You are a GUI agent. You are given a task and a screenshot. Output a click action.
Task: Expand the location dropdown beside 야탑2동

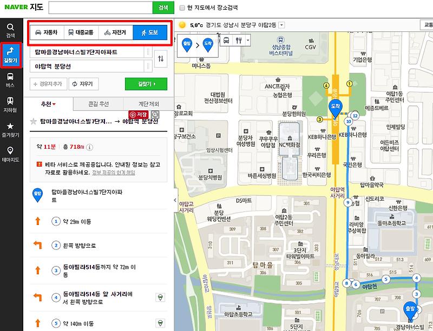[x=281, y=25]
